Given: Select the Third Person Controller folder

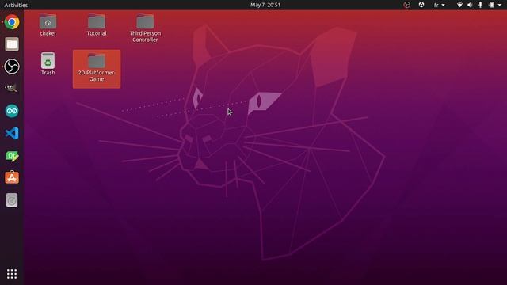Looking at the screenshot, I should [x=145, y=28].
